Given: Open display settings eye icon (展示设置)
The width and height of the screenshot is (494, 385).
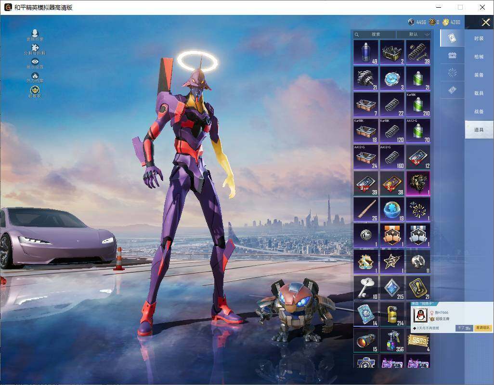Looking at the screenshot, I should (x=35, y=64).
